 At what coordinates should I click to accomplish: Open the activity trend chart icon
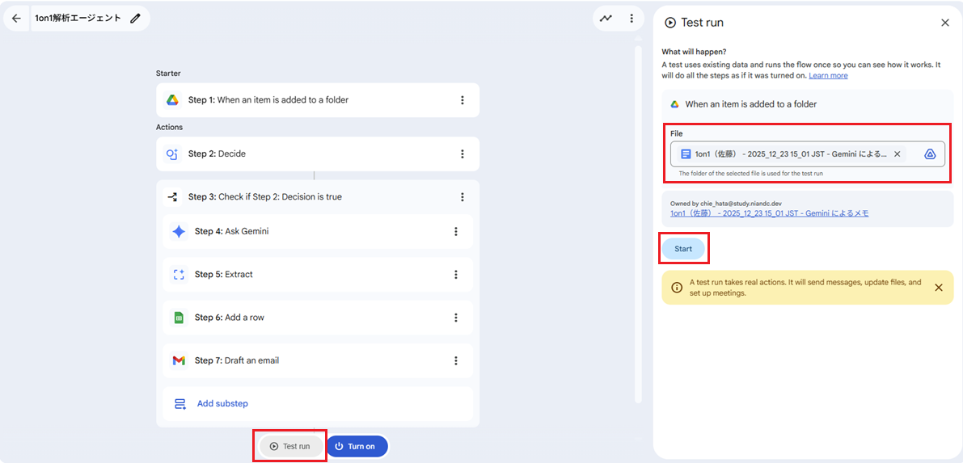pyautogui.click(x=606, y=18)
